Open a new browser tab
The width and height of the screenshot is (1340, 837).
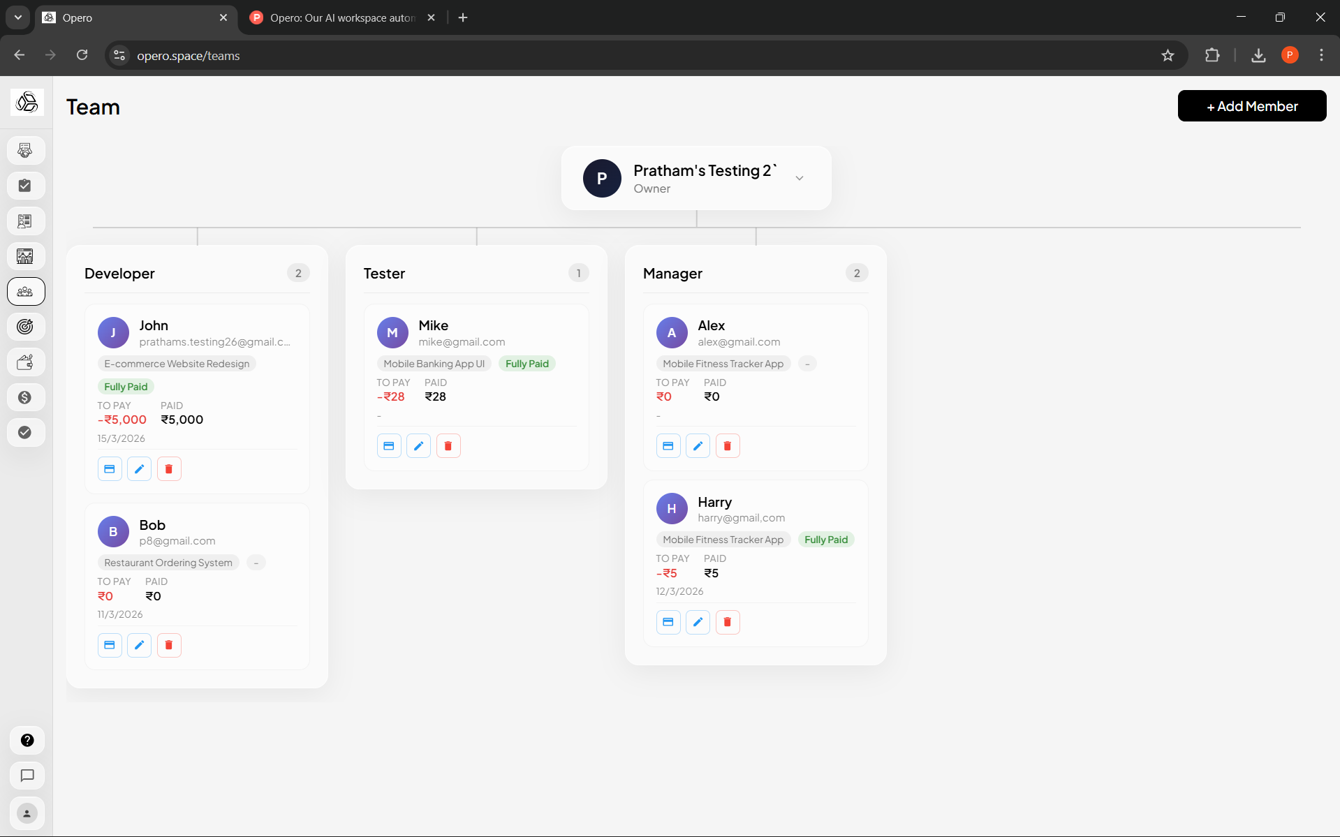463,17
